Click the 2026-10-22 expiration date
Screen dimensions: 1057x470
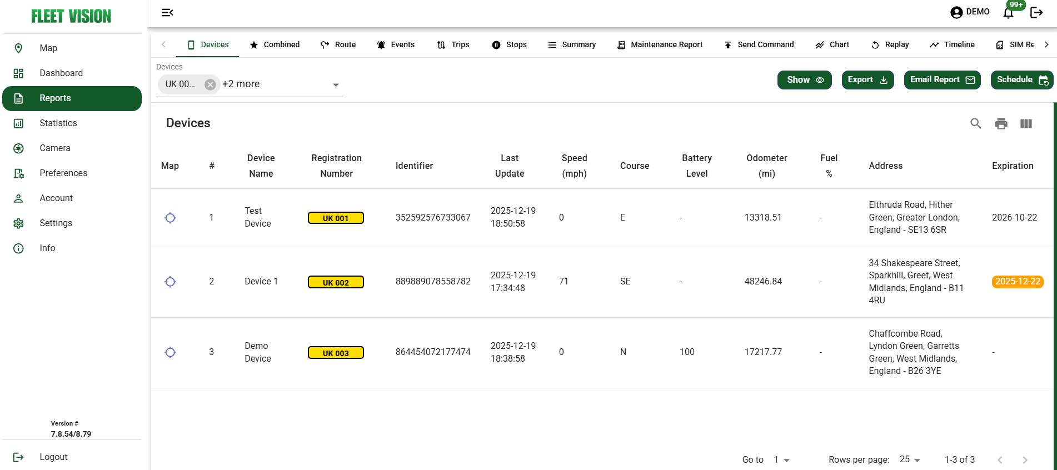1014,218
